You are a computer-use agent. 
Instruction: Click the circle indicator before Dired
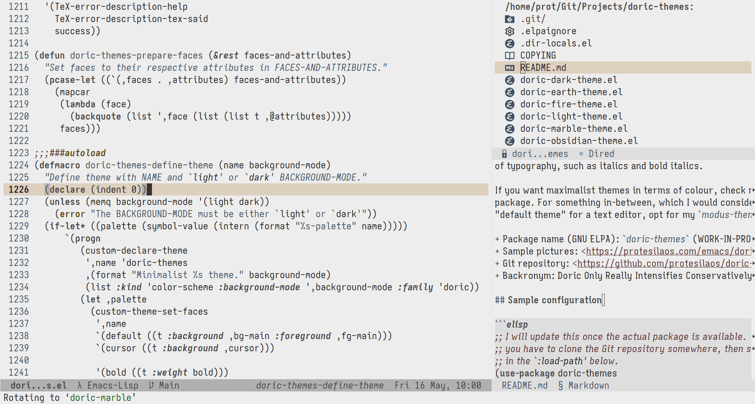581,154
